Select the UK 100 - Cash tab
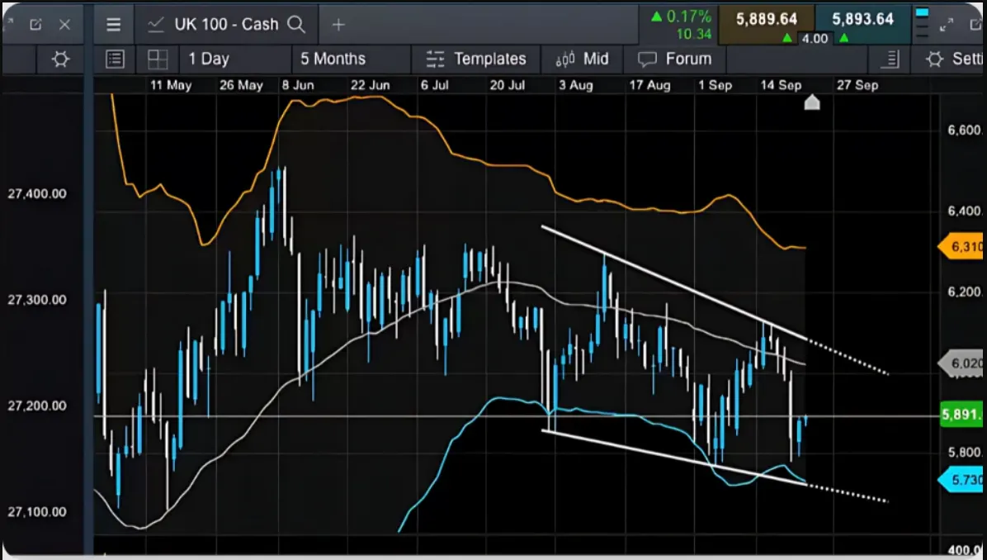Viewport: 987px width, 560px height. coord(227,25)
